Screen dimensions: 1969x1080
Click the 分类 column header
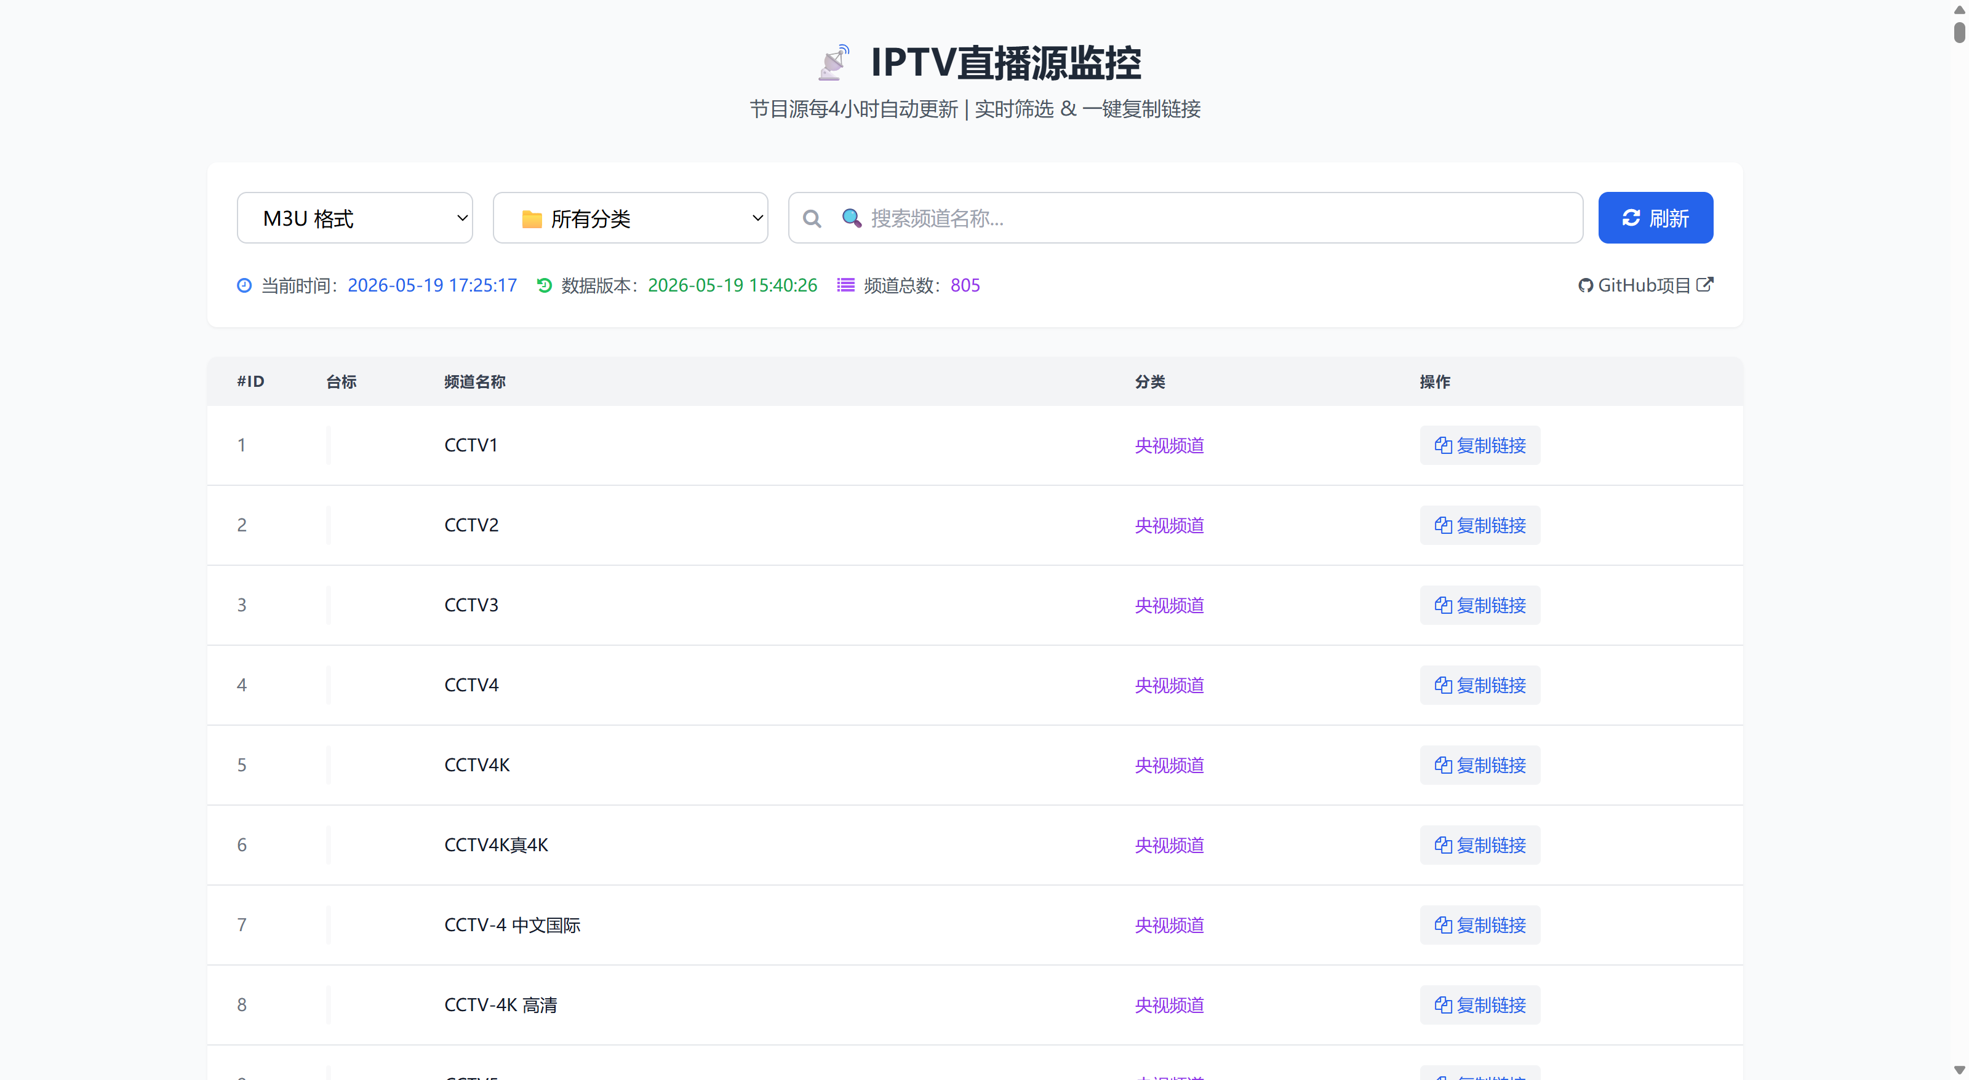tap(1149, 382)
